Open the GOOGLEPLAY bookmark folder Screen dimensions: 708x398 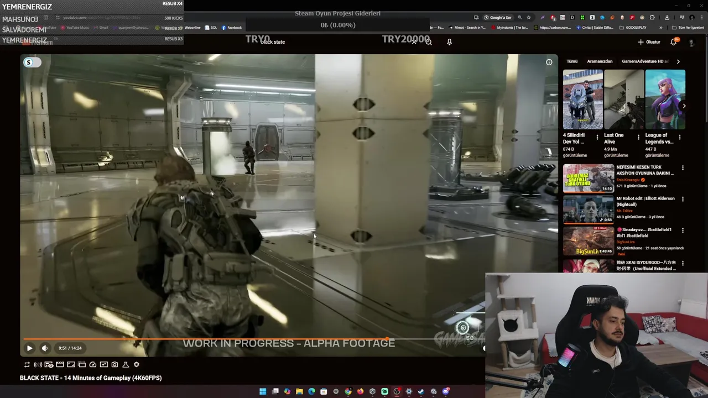pyautogui.click(x=633, y=28)
